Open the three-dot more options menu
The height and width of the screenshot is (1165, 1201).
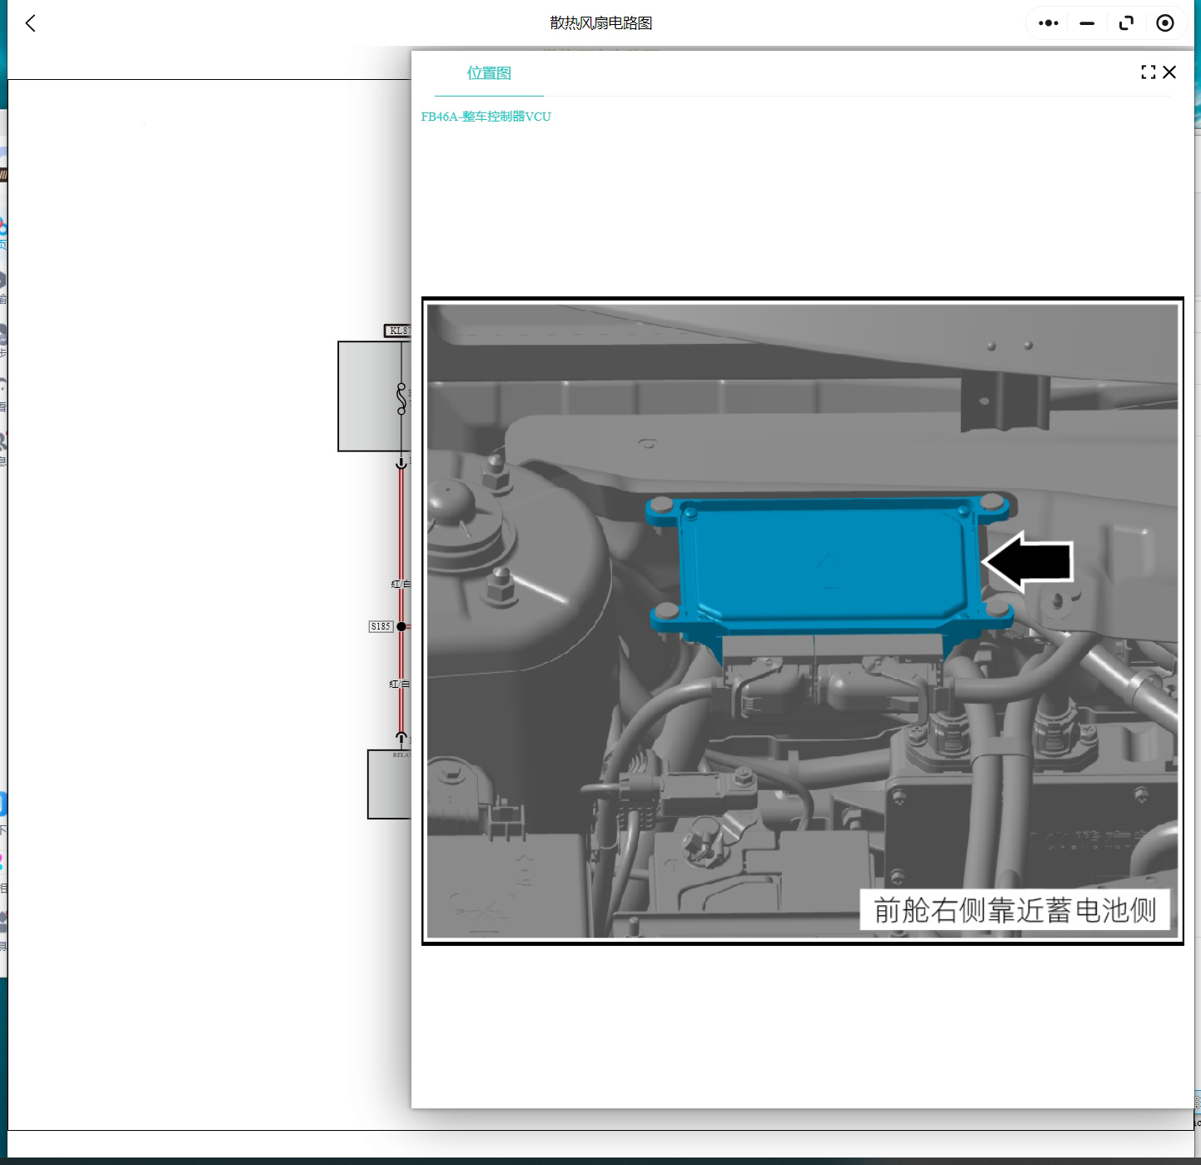point(1048,23)
